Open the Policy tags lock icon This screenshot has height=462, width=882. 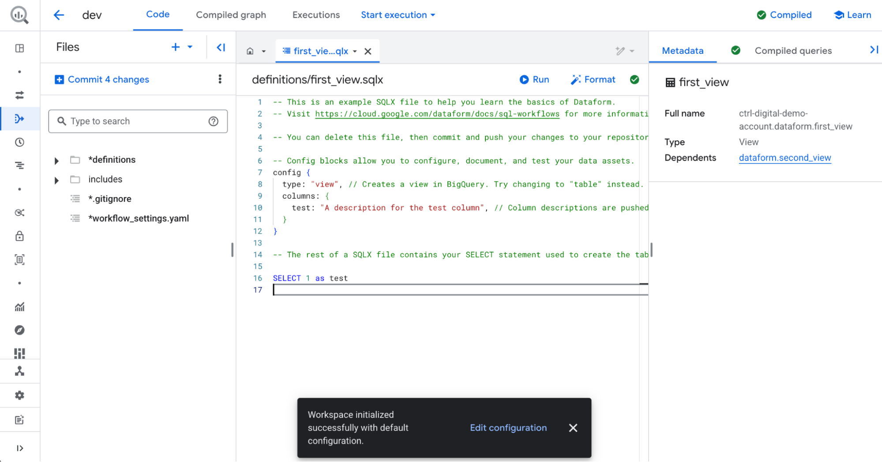[x=19, y=236]
